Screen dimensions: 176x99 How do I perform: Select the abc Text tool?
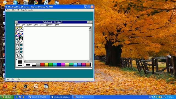[21, 32]
